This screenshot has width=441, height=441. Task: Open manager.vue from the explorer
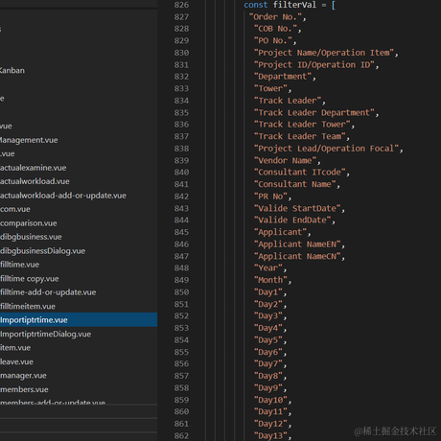pos(23,376)
